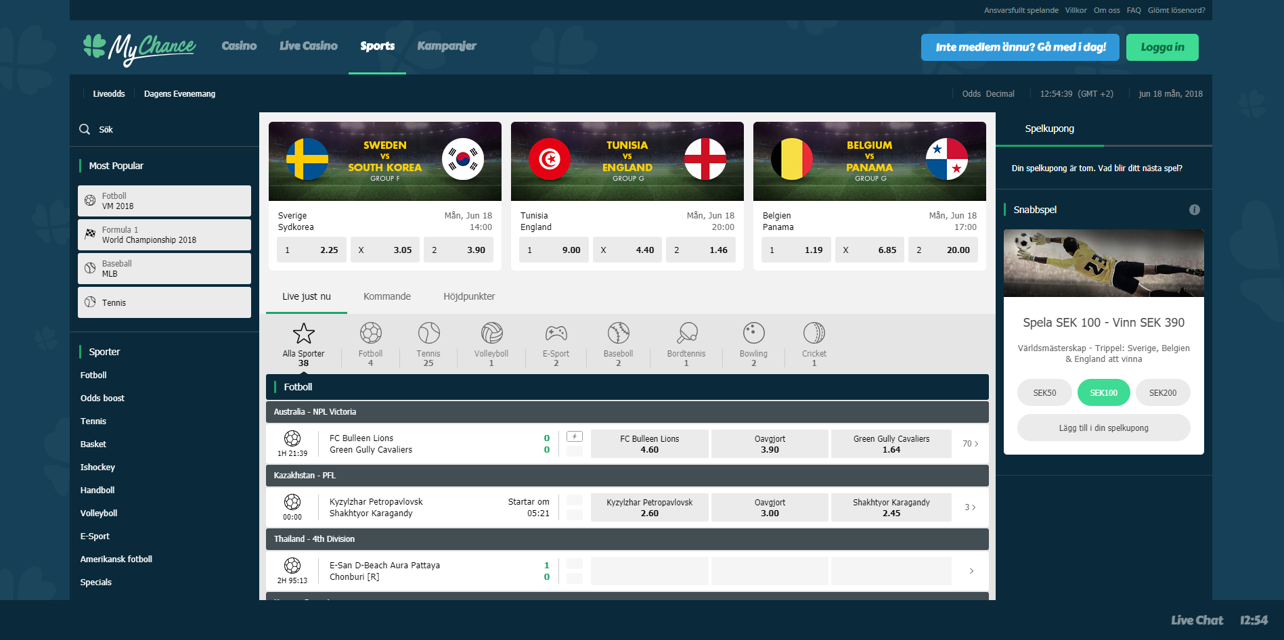Click the lightning icon in FC Bulleen Lions row

pos(575,436)
